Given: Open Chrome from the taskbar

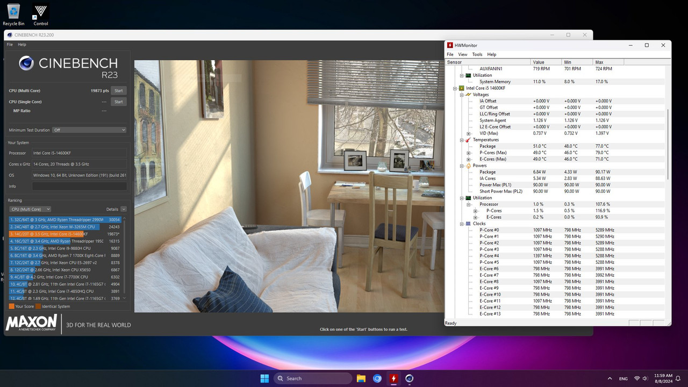Looking at the screenshot, I should (377, 378).
